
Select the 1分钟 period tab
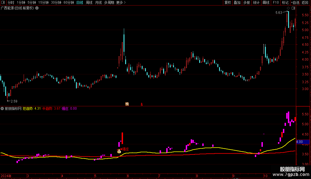point(21,2)
